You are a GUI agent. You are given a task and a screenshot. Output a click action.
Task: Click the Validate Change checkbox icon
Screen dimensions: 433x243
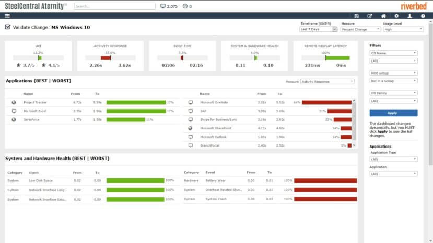8,27
